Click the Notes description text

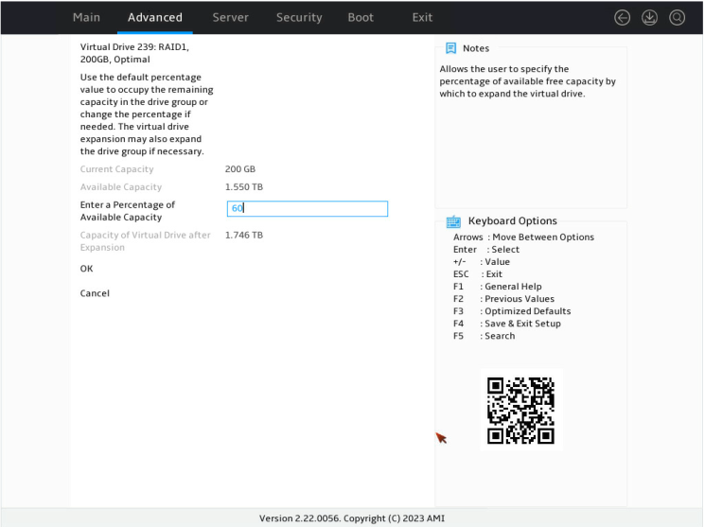[x=527, y=81]
